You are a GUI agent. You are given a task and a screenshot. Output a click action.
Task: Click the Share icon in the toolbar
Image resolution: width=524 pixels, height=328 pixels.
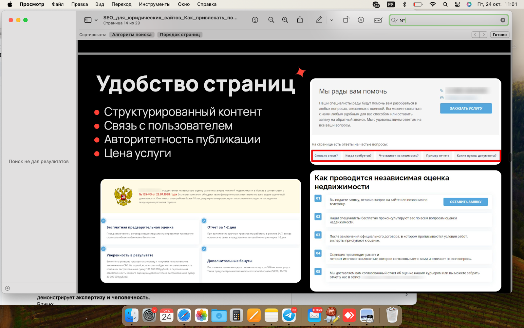pos(300,20)
